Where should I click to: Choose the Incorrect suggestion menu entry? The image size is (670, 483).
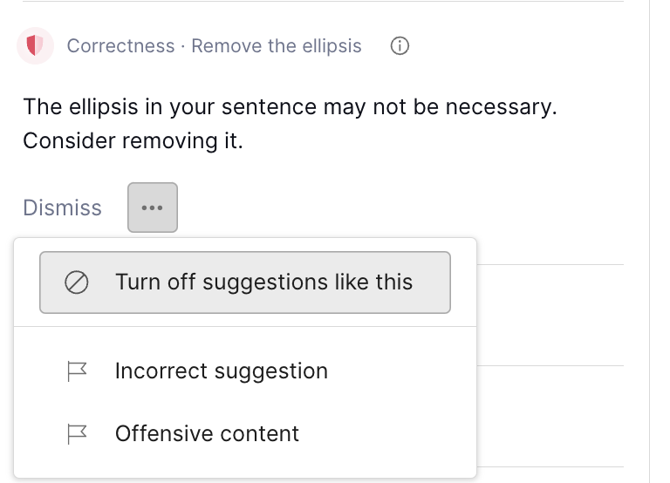(222, 371)
